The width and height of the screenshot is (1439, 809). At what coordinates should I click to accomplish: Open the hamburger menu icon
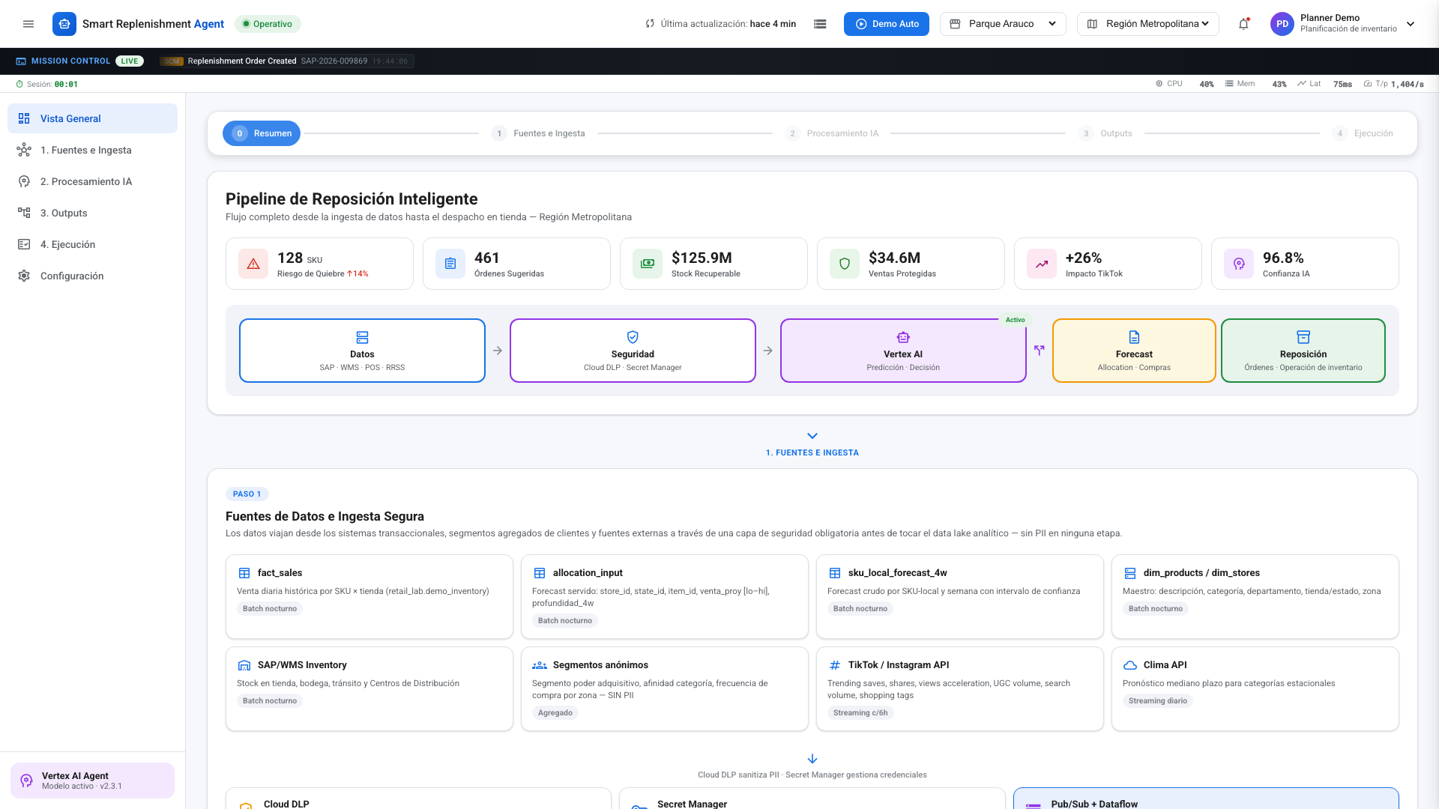click(x=28, y=24)
